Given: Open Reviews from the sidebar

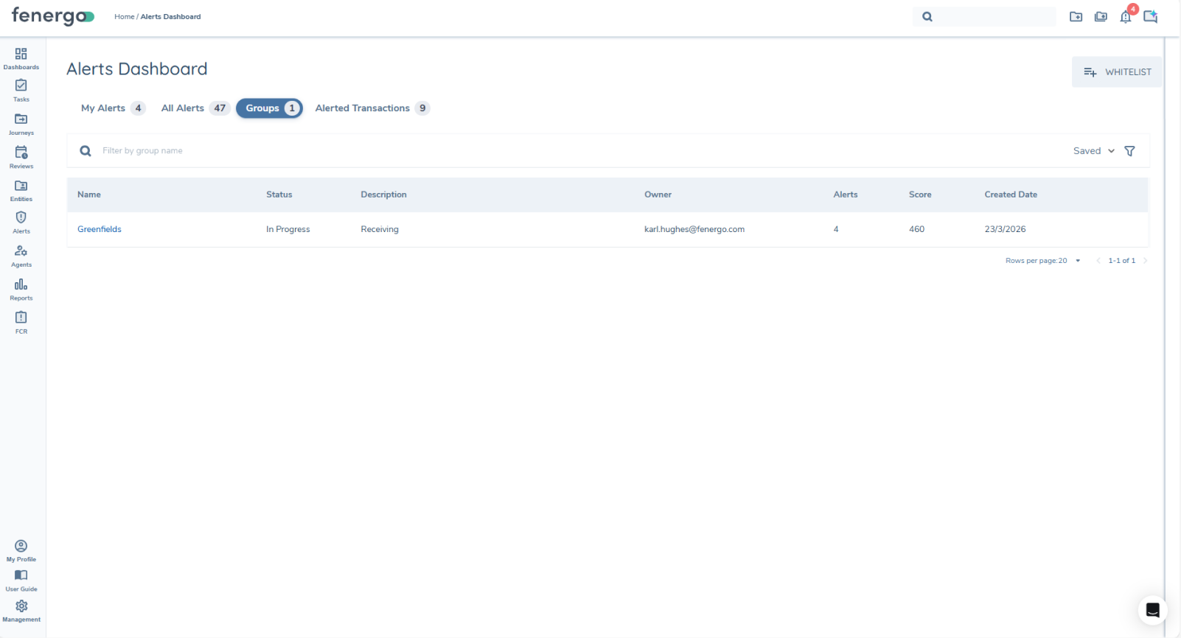Looking at the screenshot, I should (21, 156).
